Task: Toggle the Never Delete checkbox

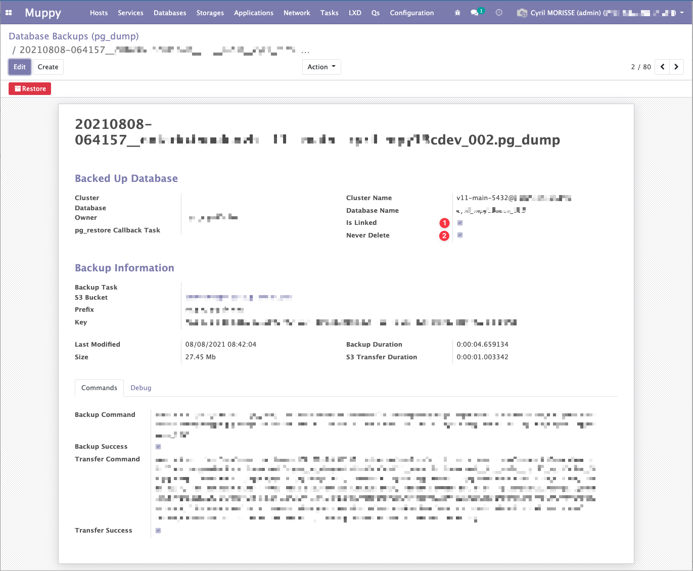Action: coord(460,235)
